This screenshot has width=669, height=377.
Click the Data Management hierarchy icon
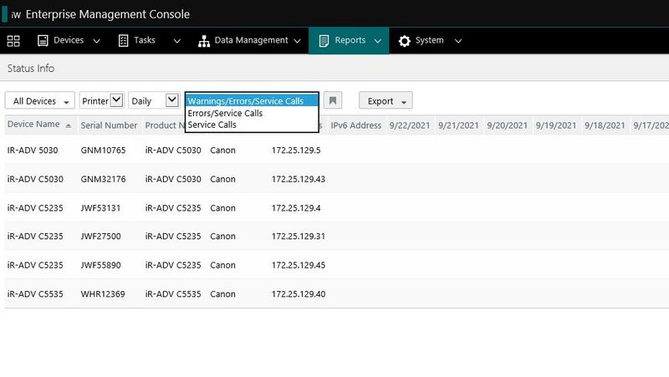click(x=204, y=41)
